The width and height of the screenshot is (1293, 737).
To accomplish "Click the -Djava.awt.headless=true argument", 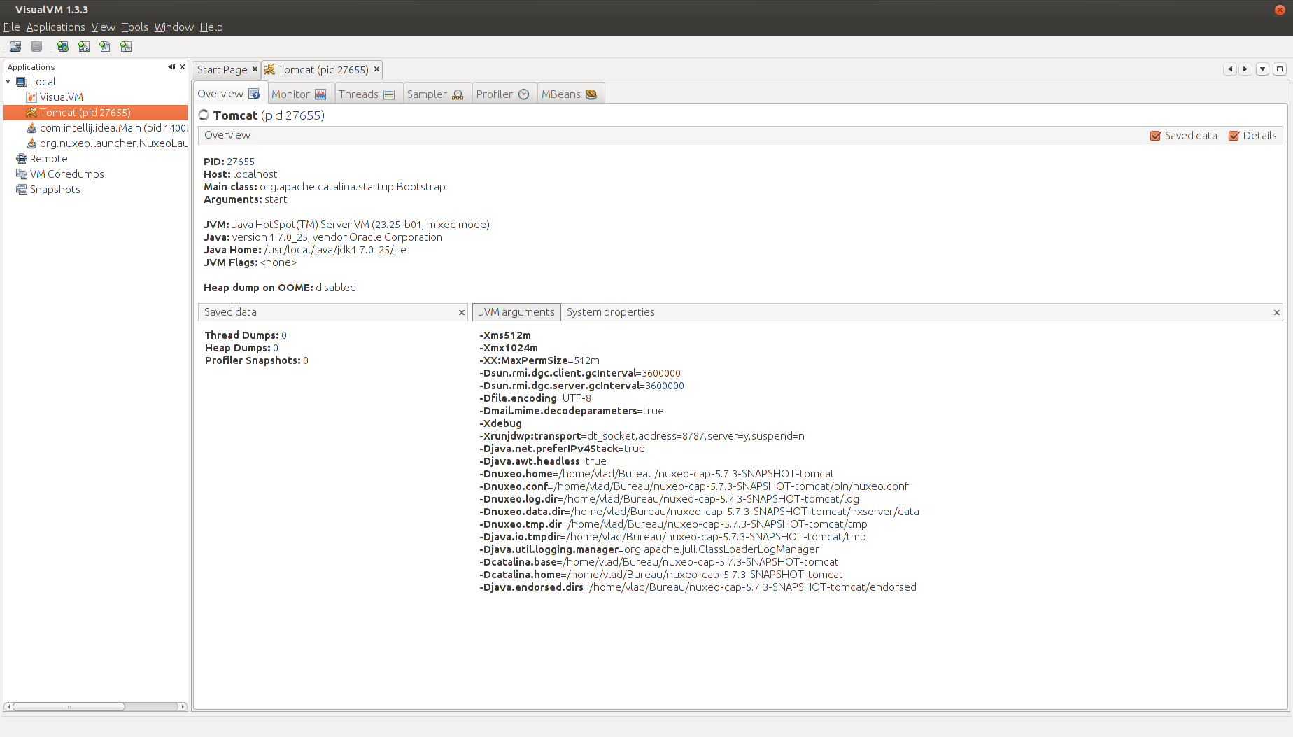I will (543, 461).
